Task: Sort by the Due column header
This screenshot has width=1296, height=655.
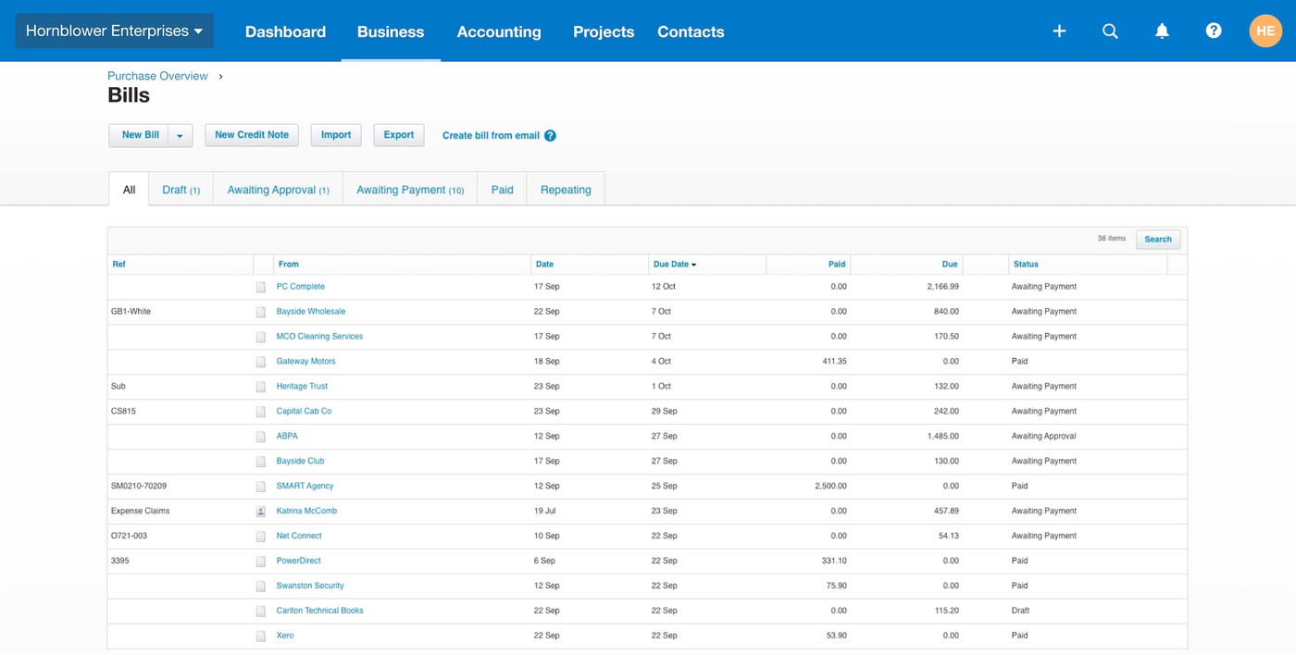Action: click(950, 265)
